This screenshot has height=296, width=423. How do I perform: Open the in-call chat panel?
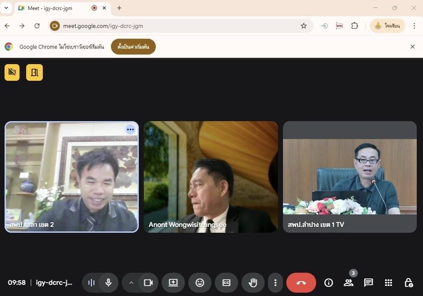click(x=368, y=283)
